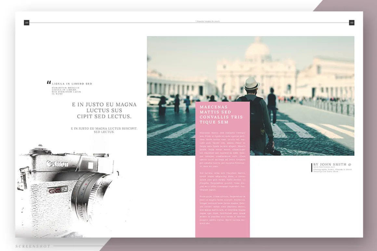
Task: Select the 'LIGULA IN LIBERO SED' quote heading
Action: pos(72,84)
